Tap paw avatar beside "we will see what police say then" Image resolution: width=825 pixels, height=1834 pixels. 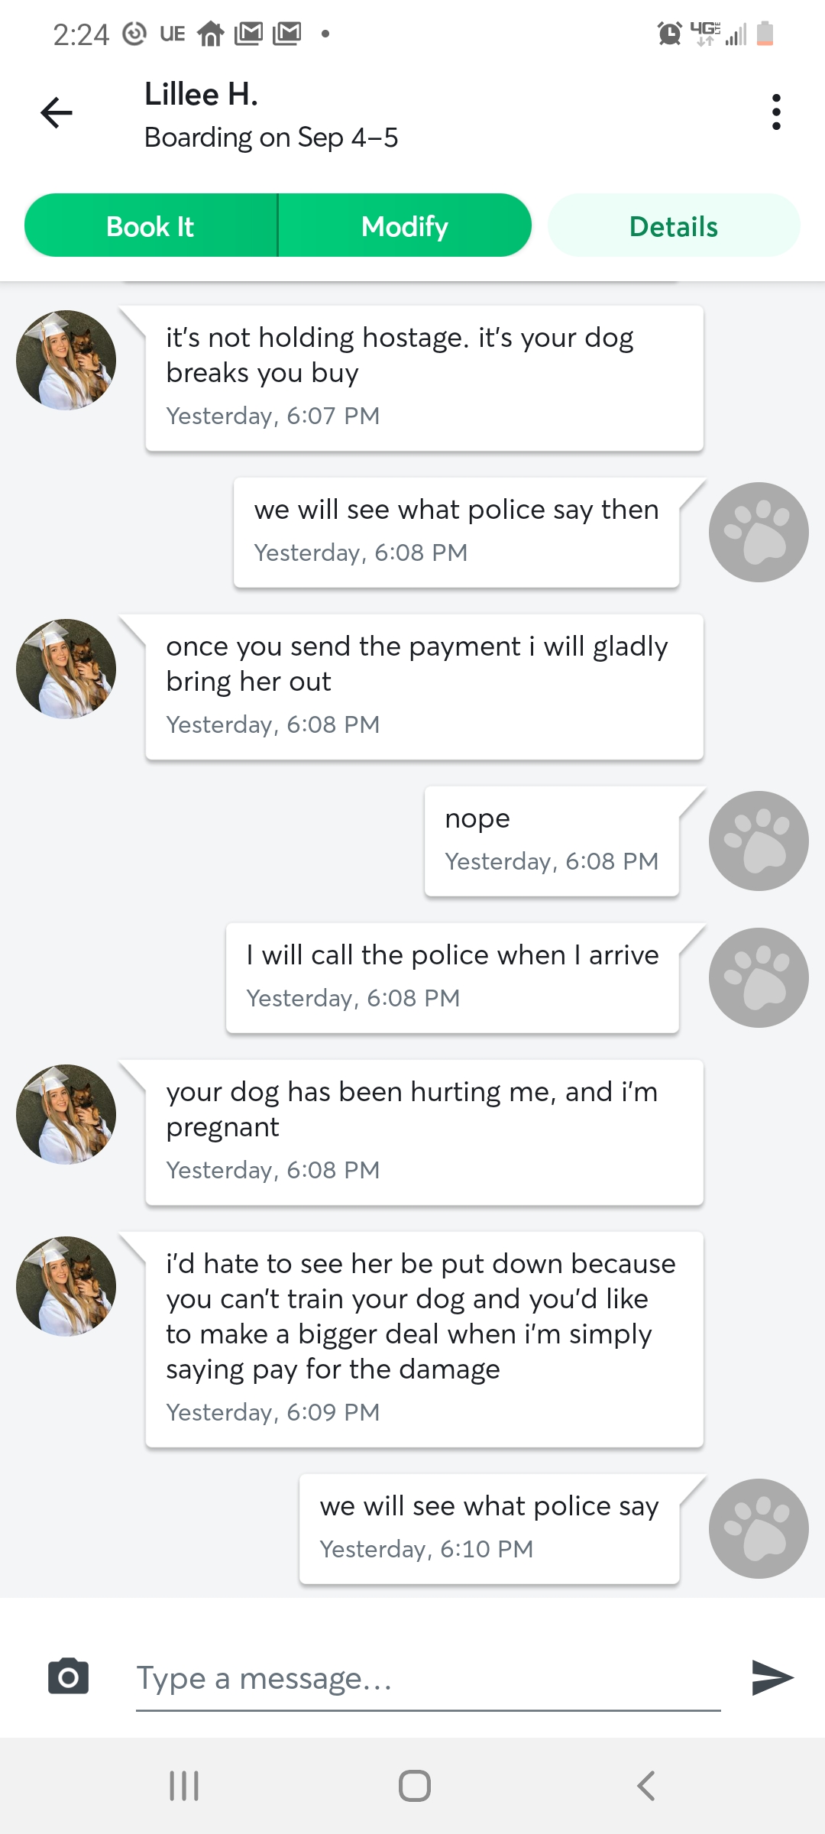(x=758, y=532)
